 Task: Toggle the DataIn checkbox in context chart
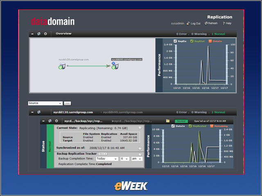pyautogui.click(x=173, y=126)
